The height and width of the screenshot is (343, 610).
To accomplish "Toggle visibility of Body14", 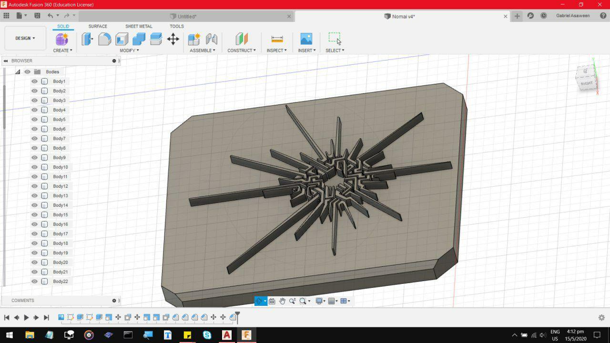I will pos(34,205).
